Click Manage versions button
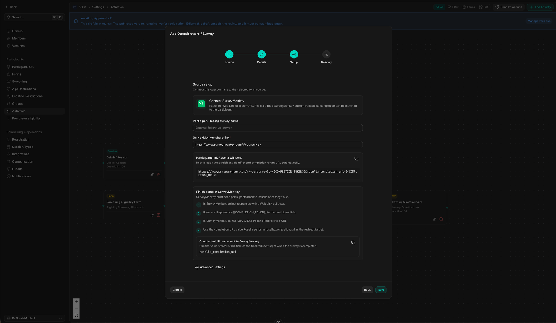Image resolution: width=556 pixels, height=323 pixels. click(539, 21)
